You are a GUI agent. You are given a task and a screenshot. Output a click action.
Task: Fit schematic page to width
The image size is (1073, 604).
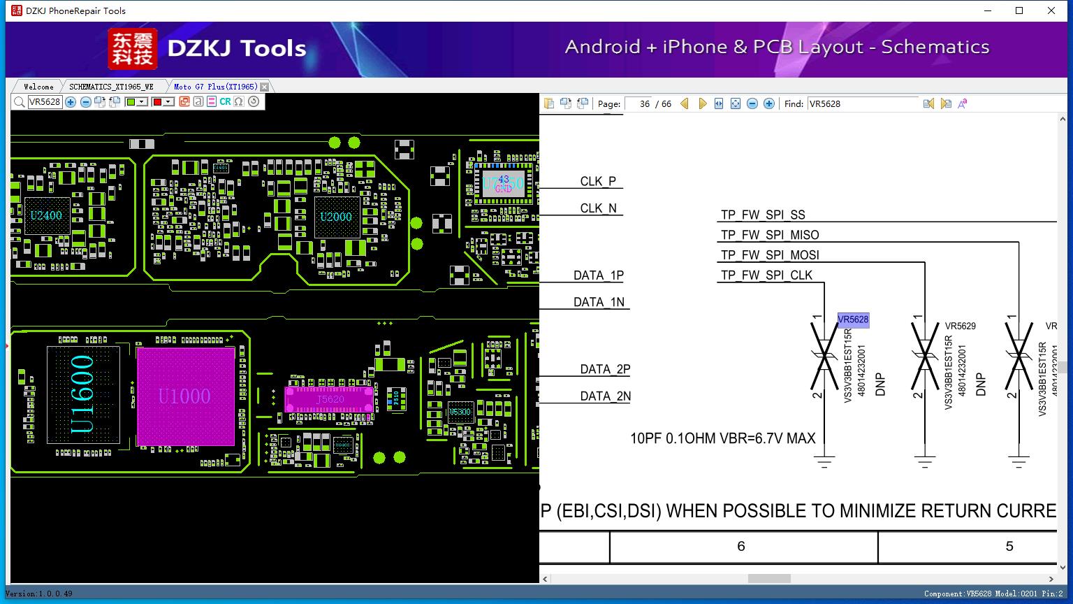[719, 103]
